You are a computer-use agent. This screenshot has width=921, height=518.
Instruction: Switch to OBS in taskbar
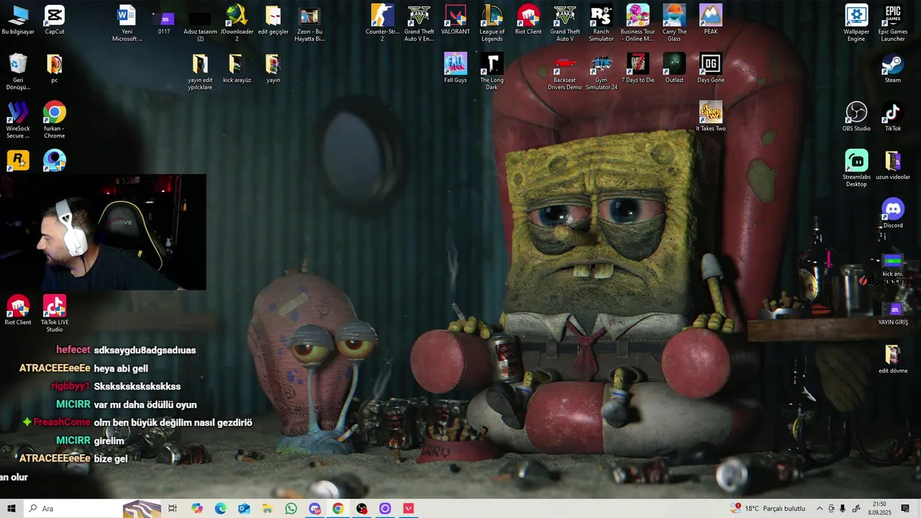tap(361, 509)
